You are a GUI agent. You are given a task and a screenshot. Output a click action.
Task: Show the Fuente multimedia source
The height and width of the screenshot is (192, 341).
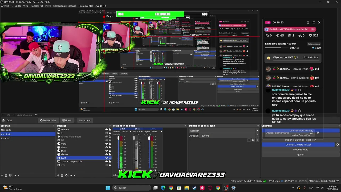click(107, 137)
